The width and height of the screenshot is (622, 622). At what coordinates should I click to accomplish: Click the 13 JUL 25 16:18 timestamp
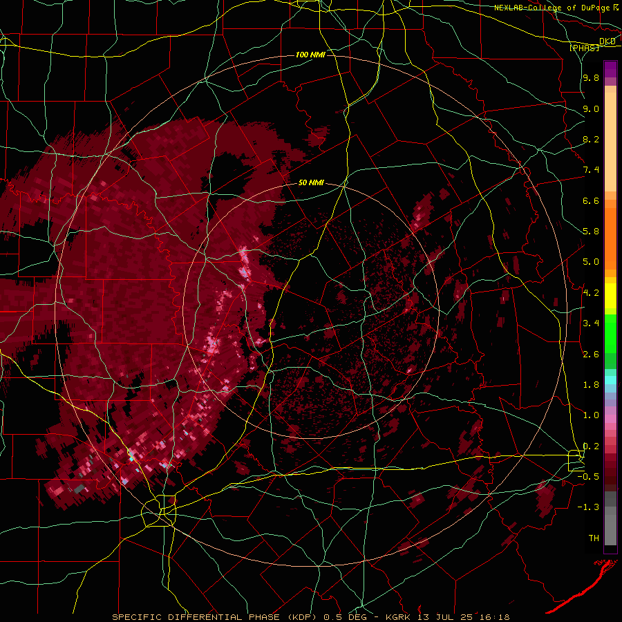[463, 617]
